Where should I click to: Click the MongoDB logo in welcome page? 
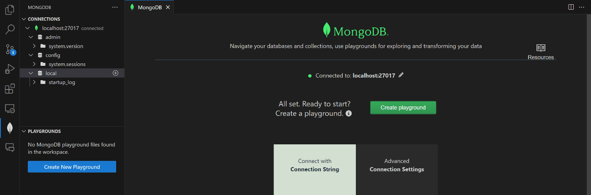point(355,31)
